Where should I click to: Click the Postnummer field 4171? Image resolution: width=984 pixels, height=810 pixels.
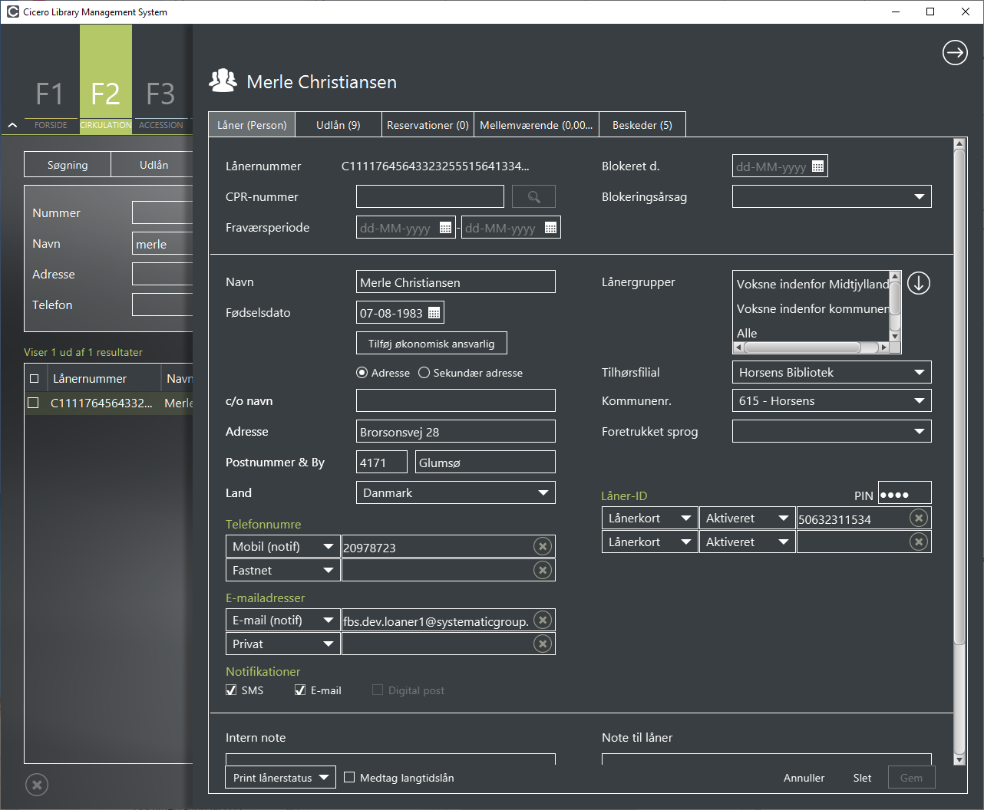pyautogui.click(x=382, y=462)
